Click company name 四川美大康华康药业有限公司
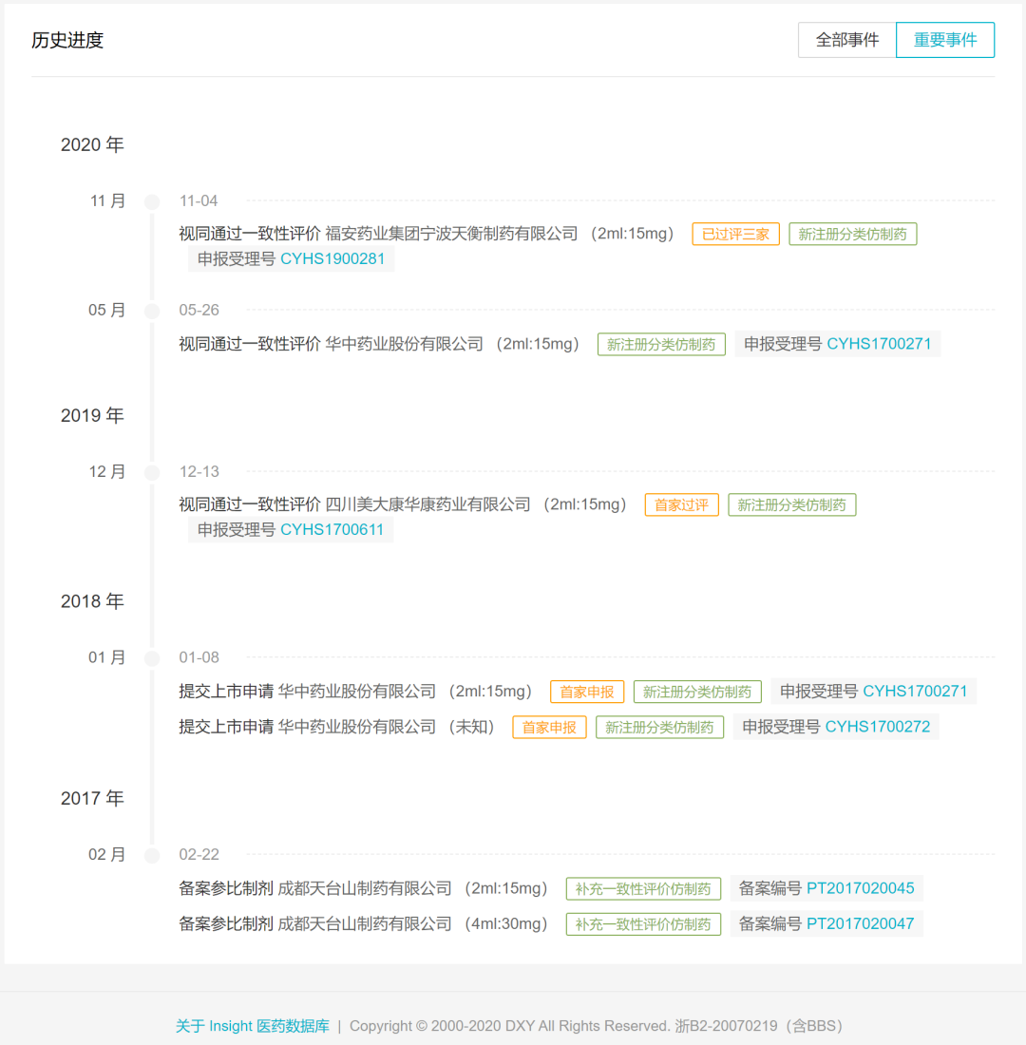This screenshot has width=1026, height=1045. point(427,504)
